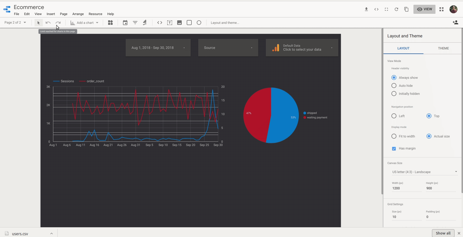Open the Page 2 of 2 dropdown
Screen dimensions: 463x237
(x=15, y=23)
